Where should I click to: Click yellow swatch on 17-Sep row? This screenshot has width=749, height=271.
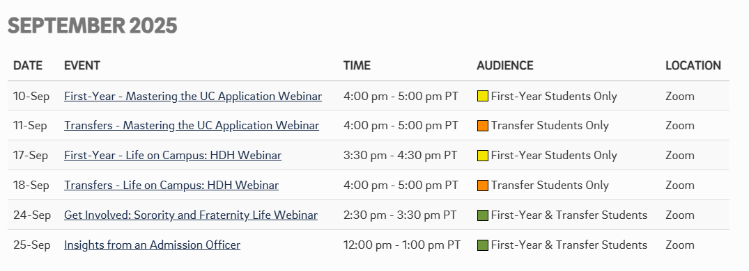pos(482,155)
